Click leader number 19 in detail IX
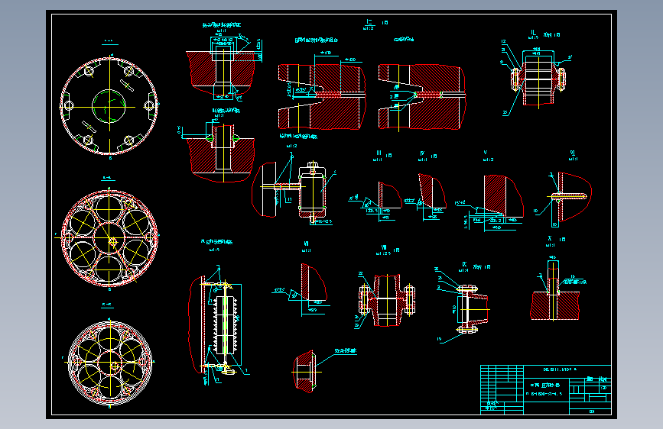This screenshot has height=429, width=663. coord(439,339)
